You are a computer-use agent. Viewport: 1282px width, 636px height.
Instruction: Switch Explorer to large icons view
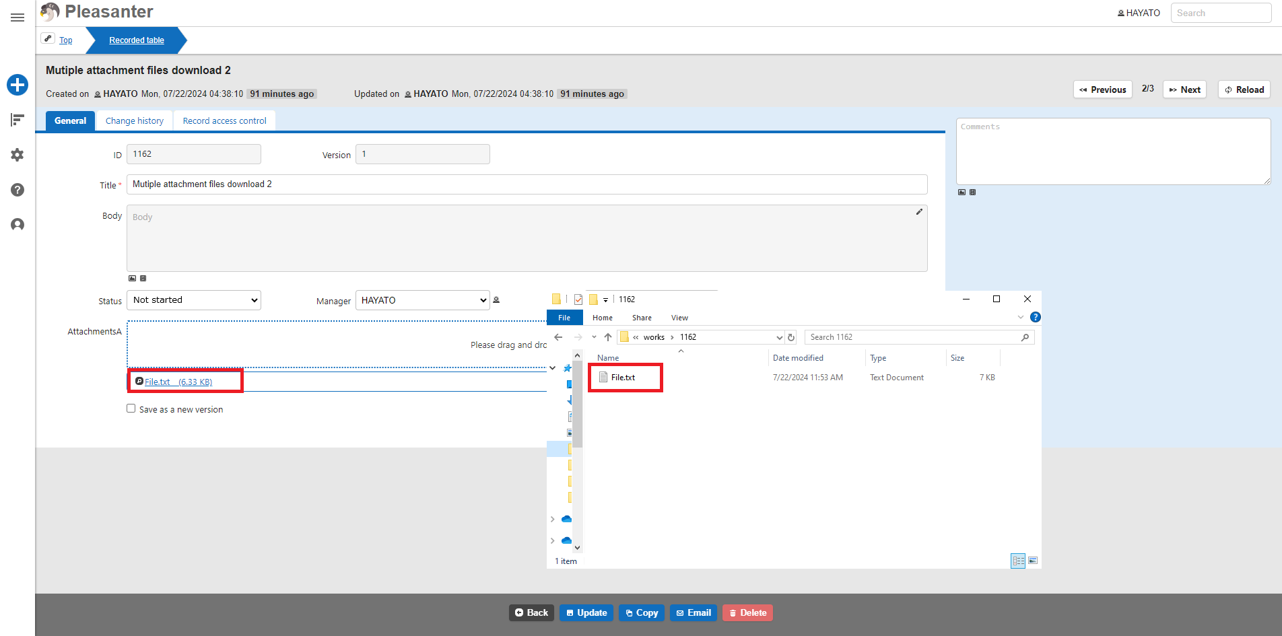pos(1033,561)
